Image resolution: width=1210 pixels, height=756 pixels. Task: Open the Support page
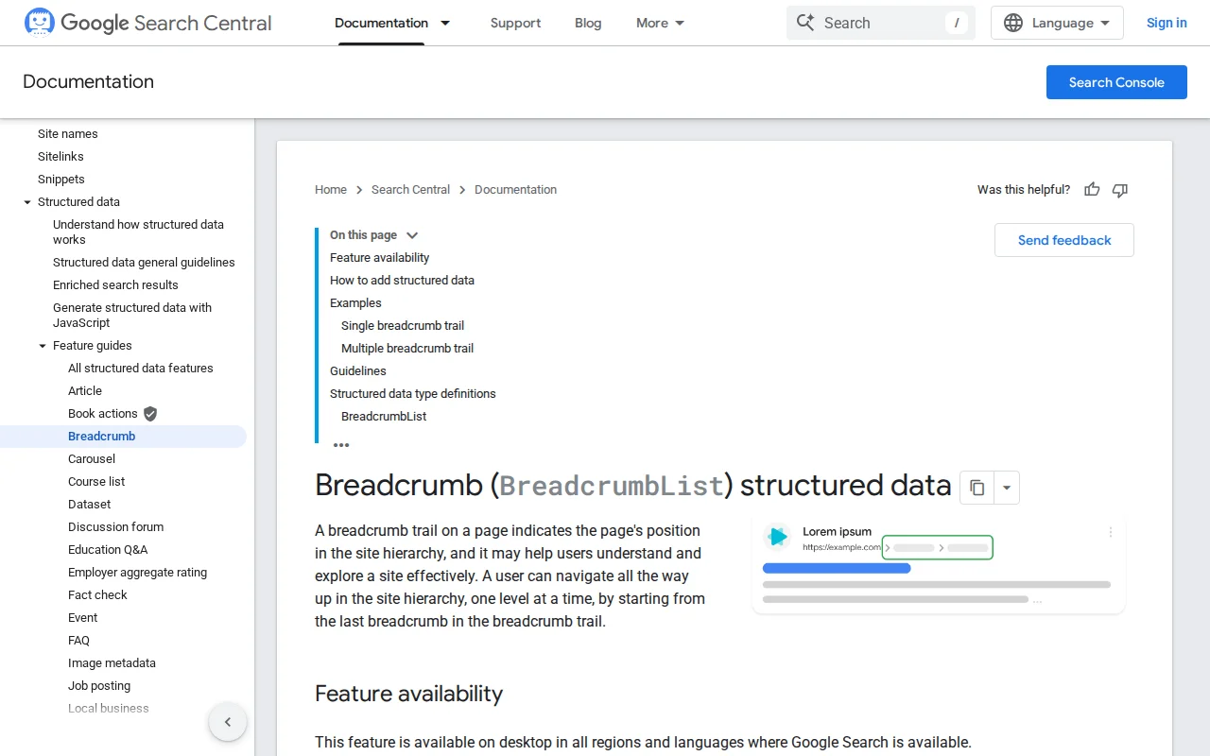(515, 23)
